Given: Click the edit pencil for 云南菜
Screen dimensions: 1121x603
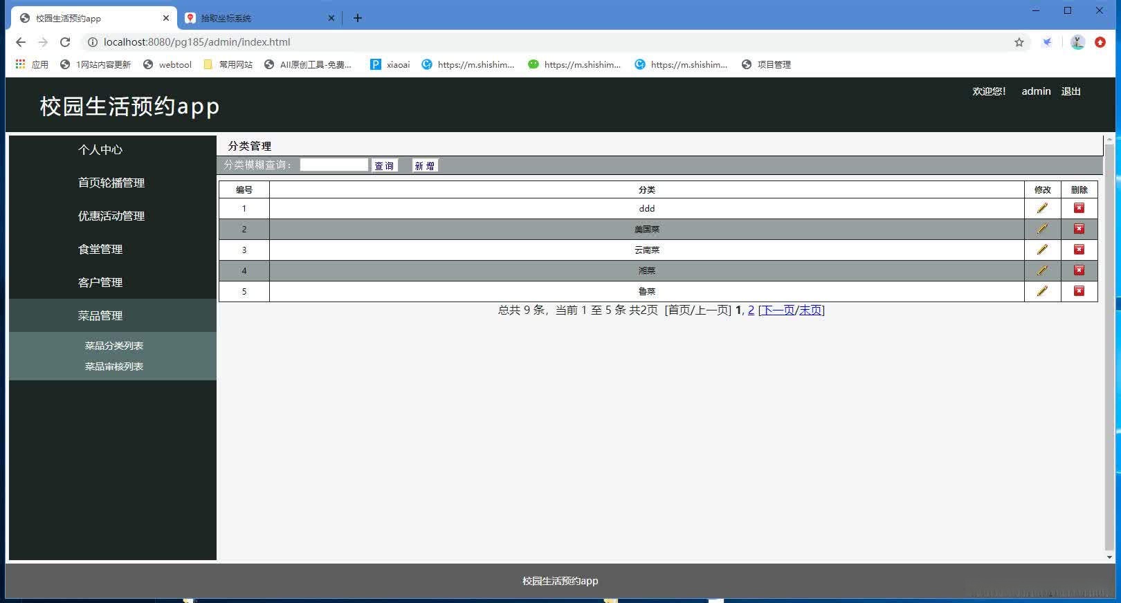Looking at the screenshot, I should click(1042, 250).
